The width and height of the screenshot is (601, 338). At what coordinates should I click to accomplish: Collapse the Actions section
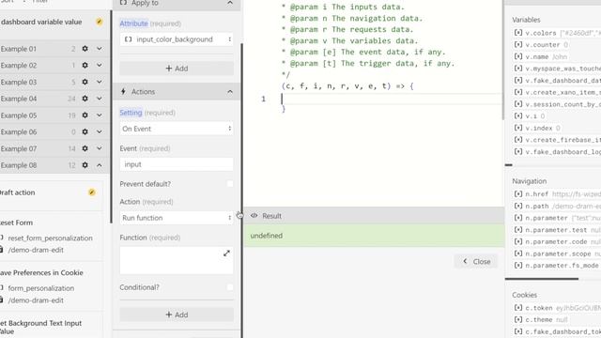[230, 92]
